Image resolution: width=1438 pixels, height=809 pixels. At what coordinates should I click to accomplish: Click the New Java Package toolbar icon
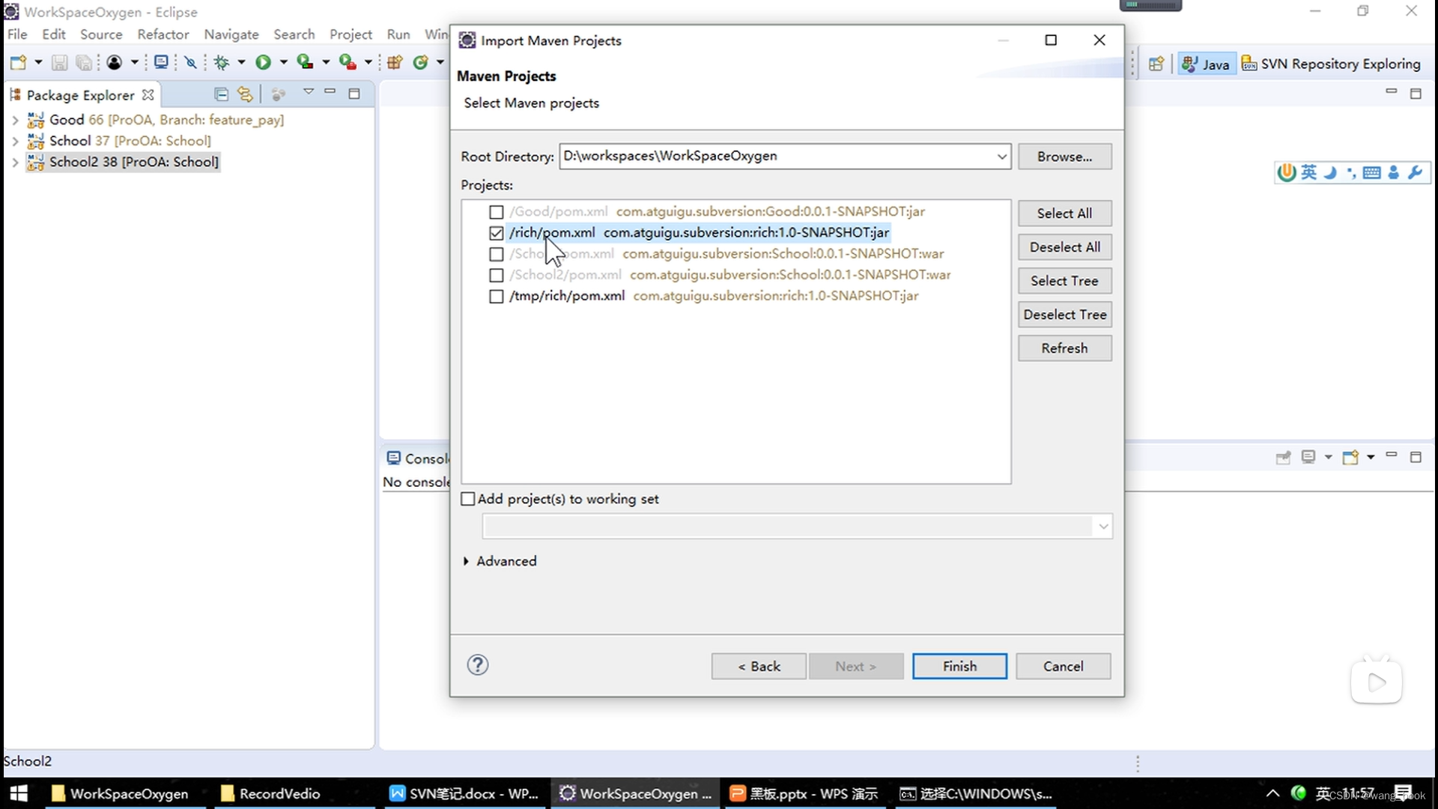(395, 63)
